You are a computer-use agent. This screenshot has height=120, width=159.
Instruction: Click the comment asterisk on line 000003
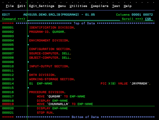(x=28, y=36)
